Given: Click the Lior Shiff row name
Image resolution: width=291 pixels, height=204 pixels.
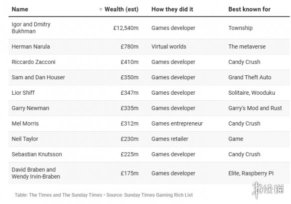Looking at the screenshot, I should [23, 93].
